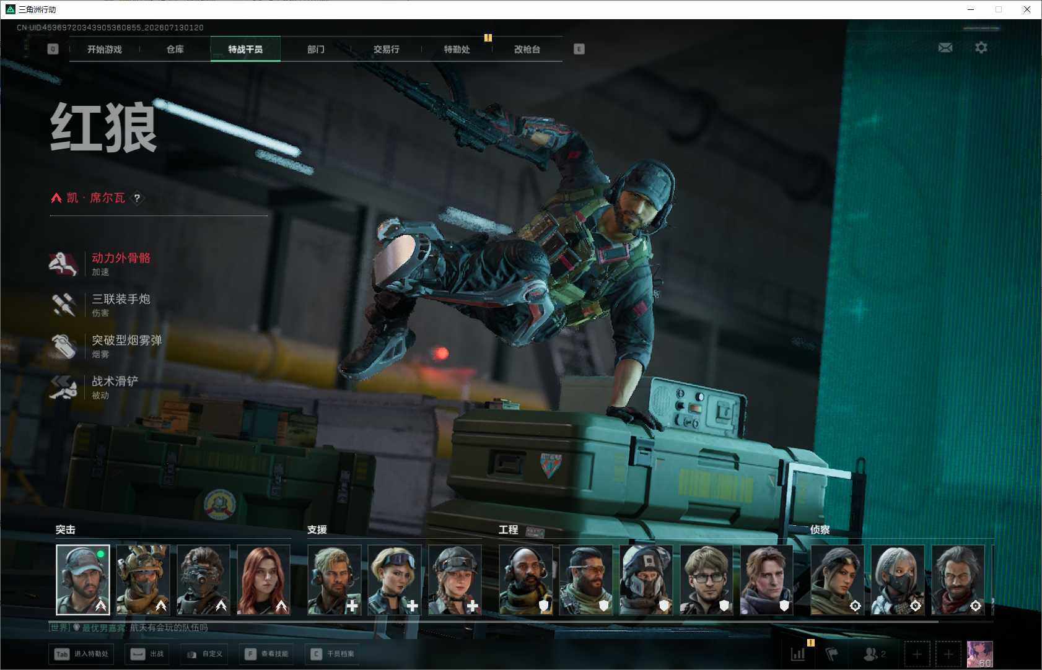1042x670 pixels.
Task: Open the 世界 chat message line
Action: point(128,628)
